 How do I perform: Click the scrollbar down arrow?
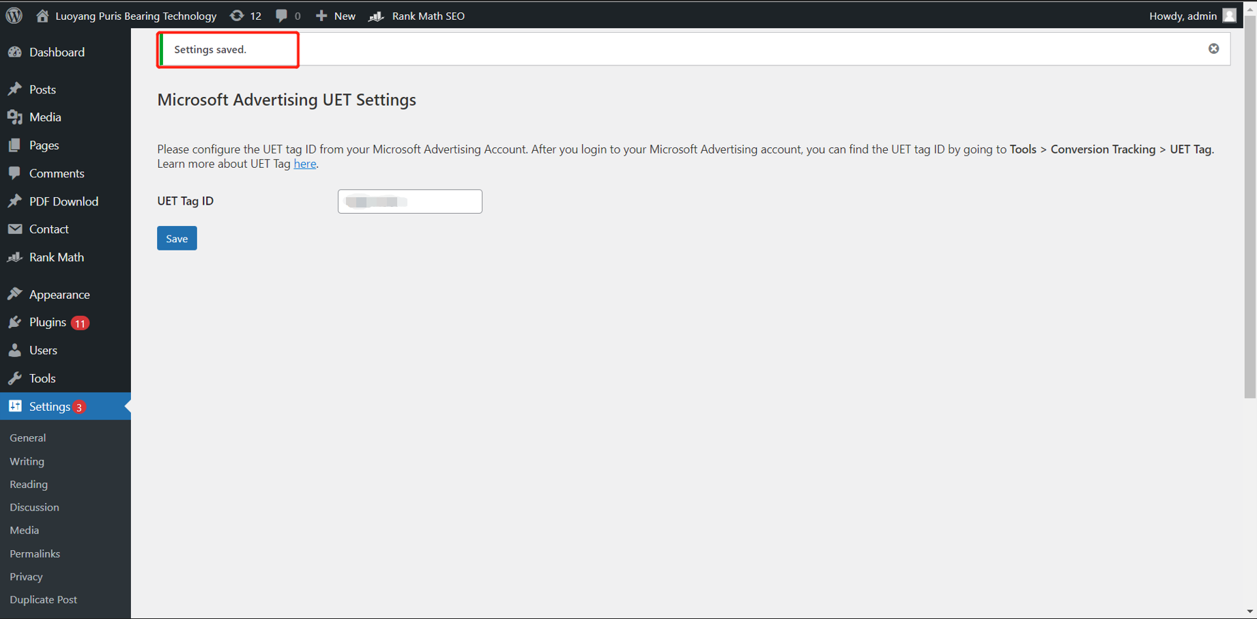(x=1250, y=611)
